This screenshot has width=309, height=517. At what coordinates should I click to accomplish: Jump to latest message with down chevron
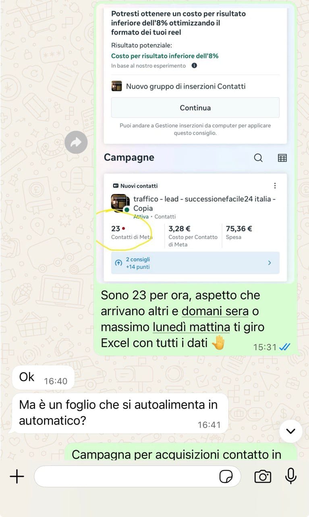coord(290,431)
